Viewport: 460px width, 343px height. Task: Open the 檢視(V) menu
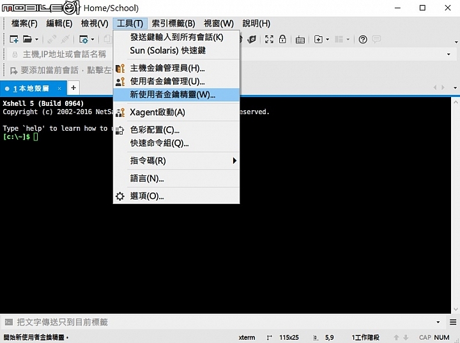[95, 23]
